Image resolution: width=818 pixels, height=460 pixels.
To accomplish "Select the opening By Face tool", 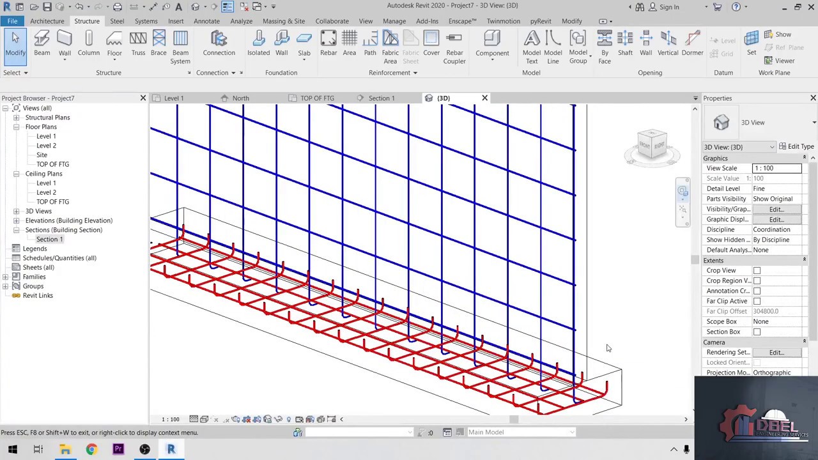I will coord(605,48).
